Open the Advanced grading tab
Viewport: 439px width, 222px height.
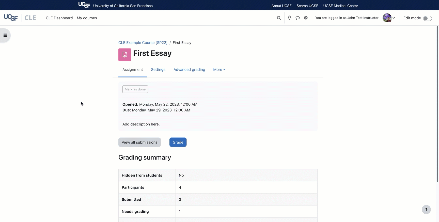(x=189, y=70)
